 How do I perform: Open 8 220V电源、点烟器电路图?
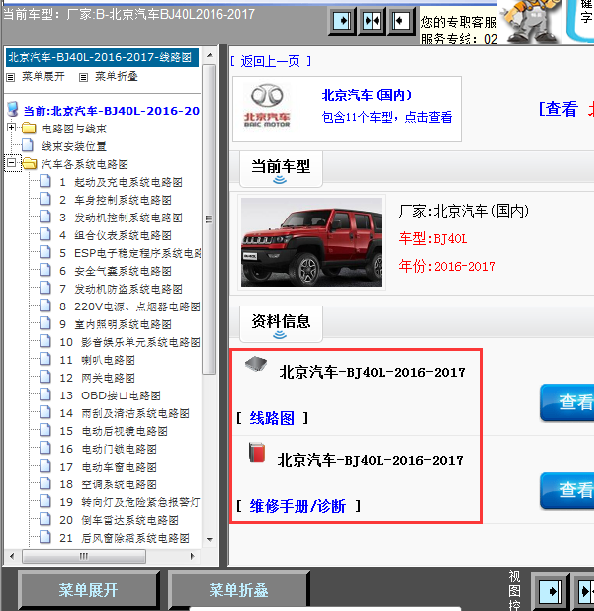tap(130, 306)
